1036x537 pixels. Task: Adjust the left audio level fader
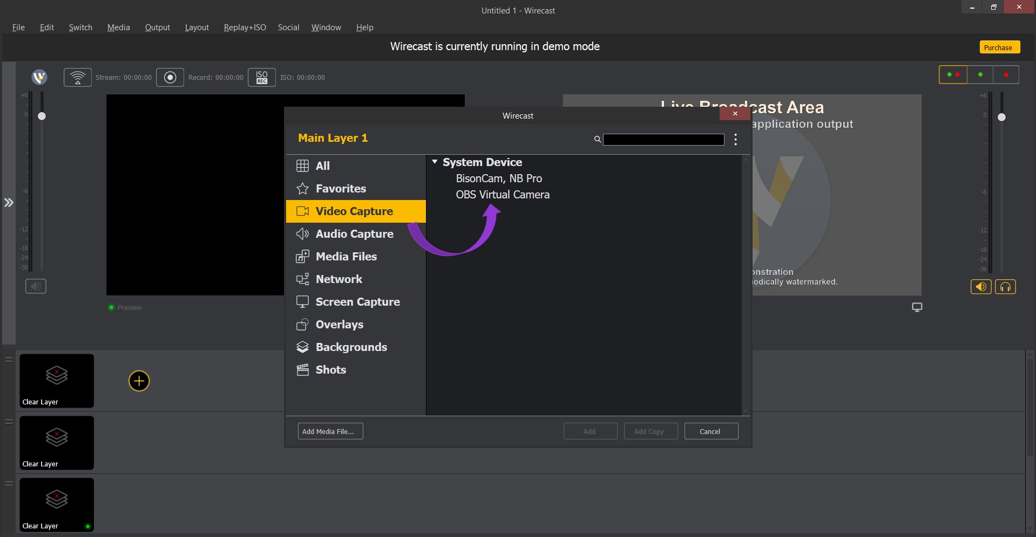[x=42, y=116]
